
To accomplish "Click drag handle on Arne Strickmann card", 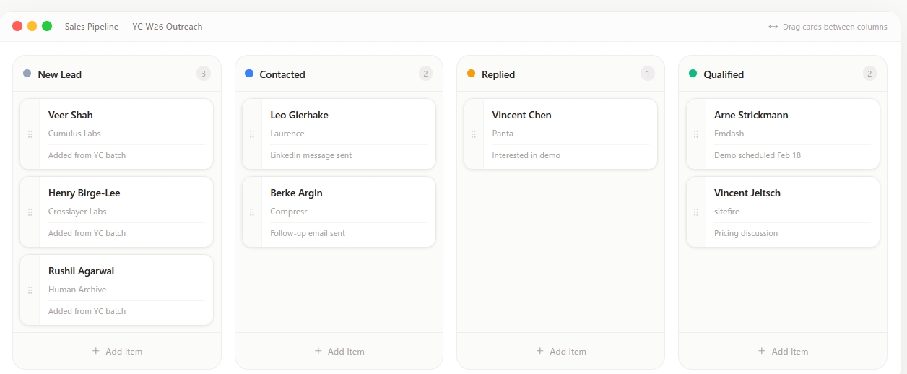I will point(695,134).
